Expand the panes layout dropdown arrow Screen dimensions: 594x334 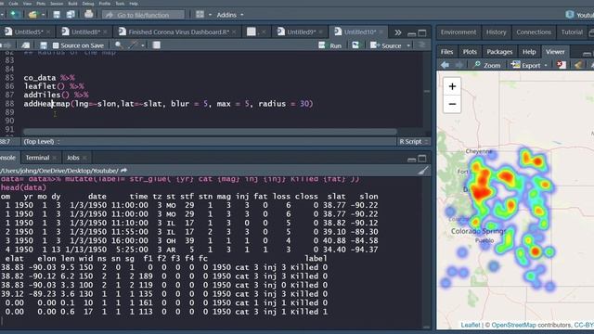point(210,15)
